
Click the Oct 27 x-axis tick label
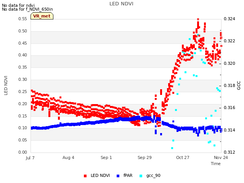(183, 157)
